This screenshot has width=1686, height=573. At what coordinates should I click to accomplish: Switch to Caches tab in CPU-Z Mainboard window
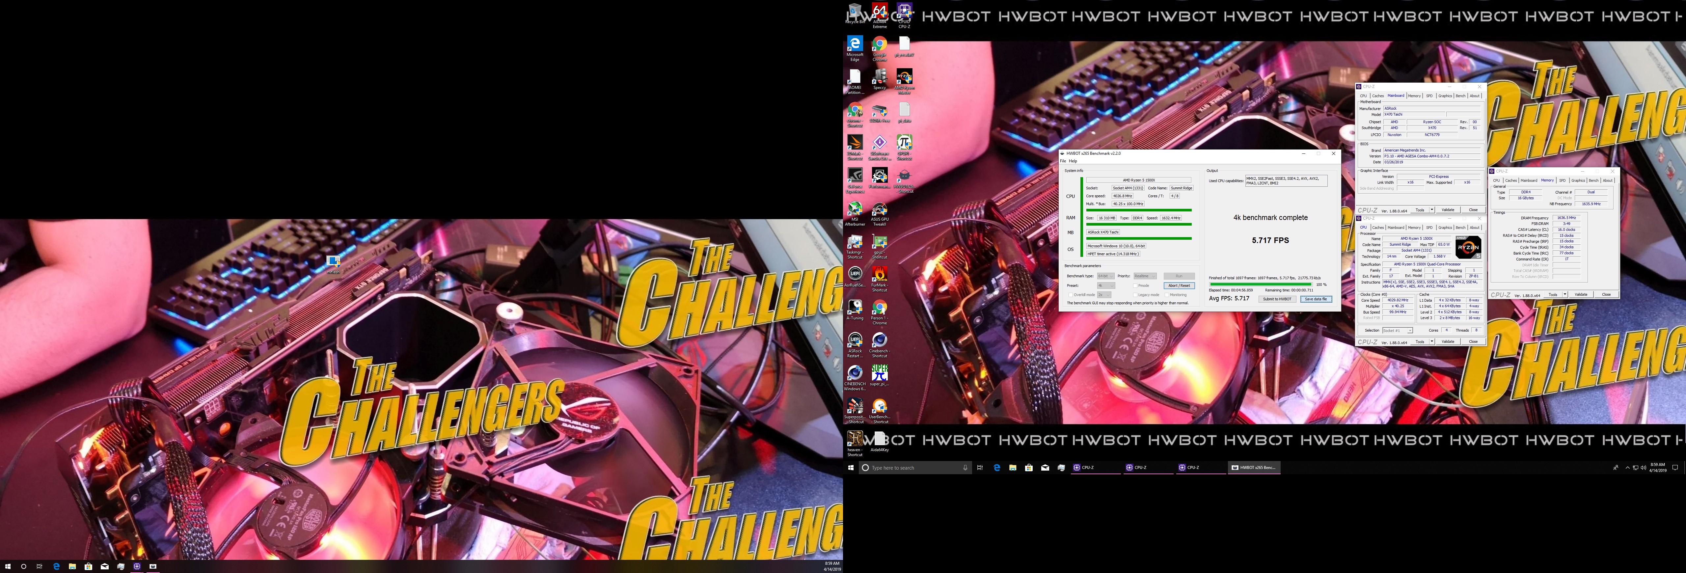pyautogui.click(x=1378, y=96)
